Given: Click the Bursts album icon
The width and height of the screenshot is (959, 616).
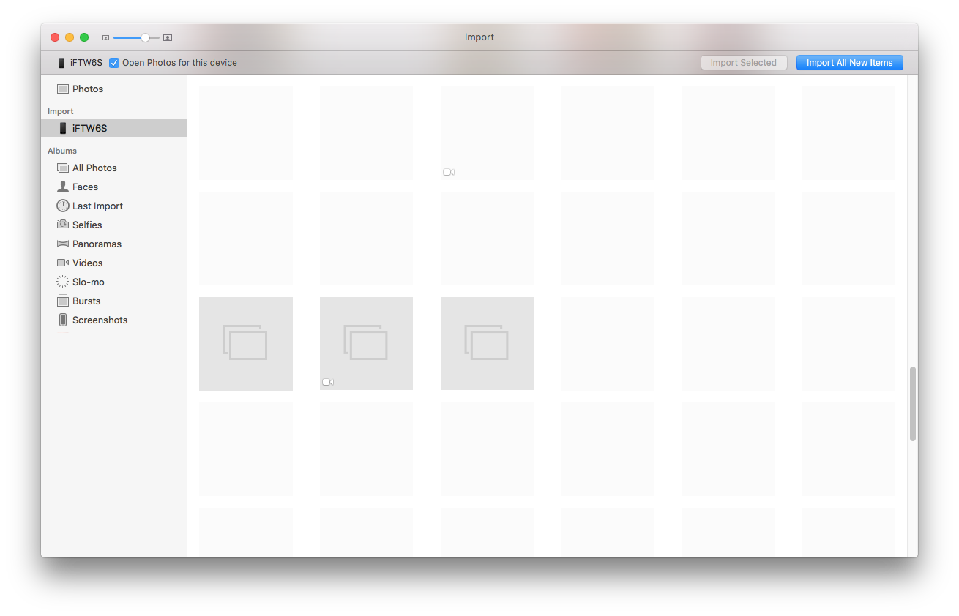Looking at the screenshot, I should point(62,301).
